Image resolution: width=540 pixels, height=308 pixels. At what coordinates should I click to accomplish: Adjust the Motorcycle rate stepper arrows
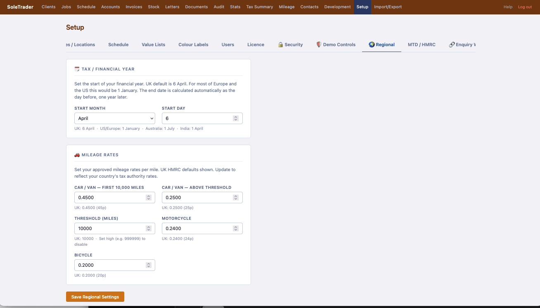236,228
